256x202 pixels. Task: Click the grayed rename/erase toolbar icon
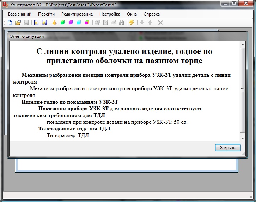(x=114, y=23)
